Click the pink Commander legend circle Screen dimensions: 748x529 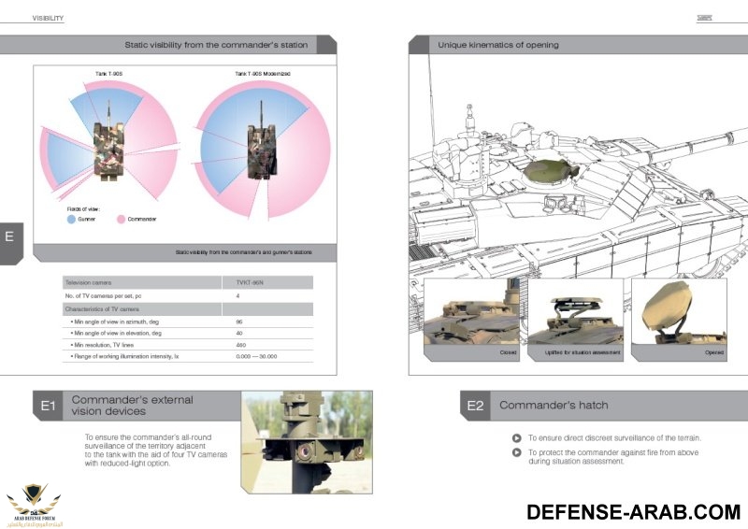122,220
